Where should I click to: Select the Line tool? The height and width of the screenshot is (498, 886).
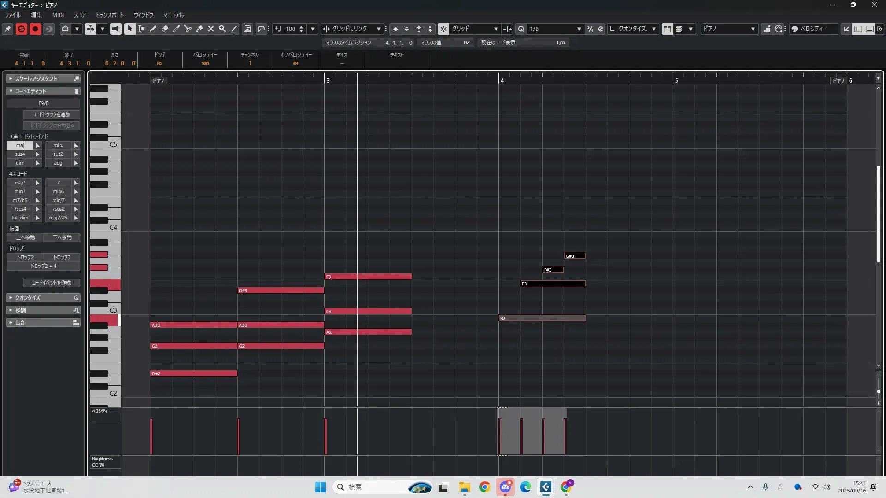coord(234,29)
